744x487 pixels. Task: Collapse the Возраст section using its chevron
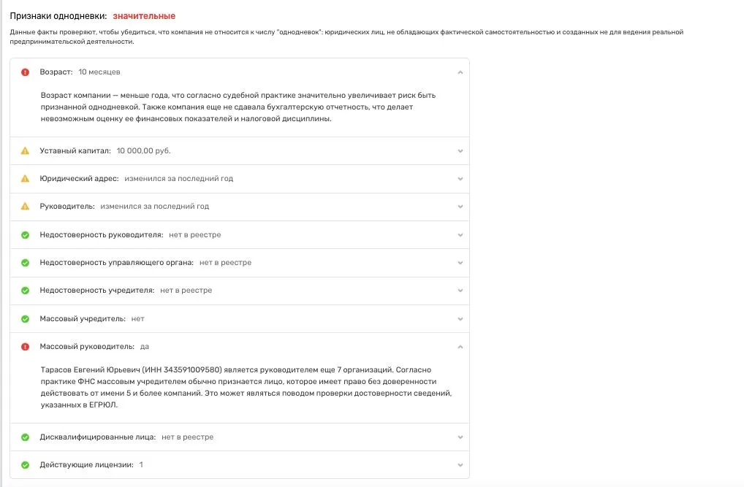pos(460,72)
